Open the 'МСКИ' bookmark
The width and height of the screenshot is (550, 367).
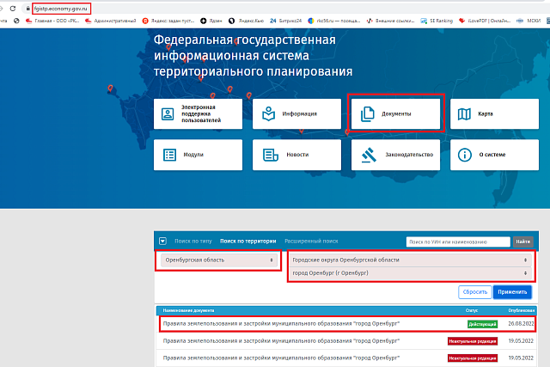(529, 21)
